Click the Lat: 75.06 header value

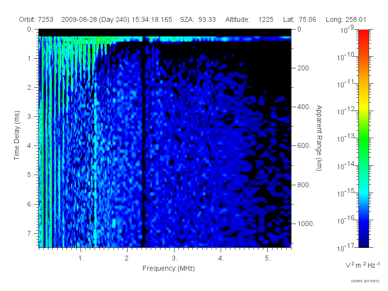[300, 19]
